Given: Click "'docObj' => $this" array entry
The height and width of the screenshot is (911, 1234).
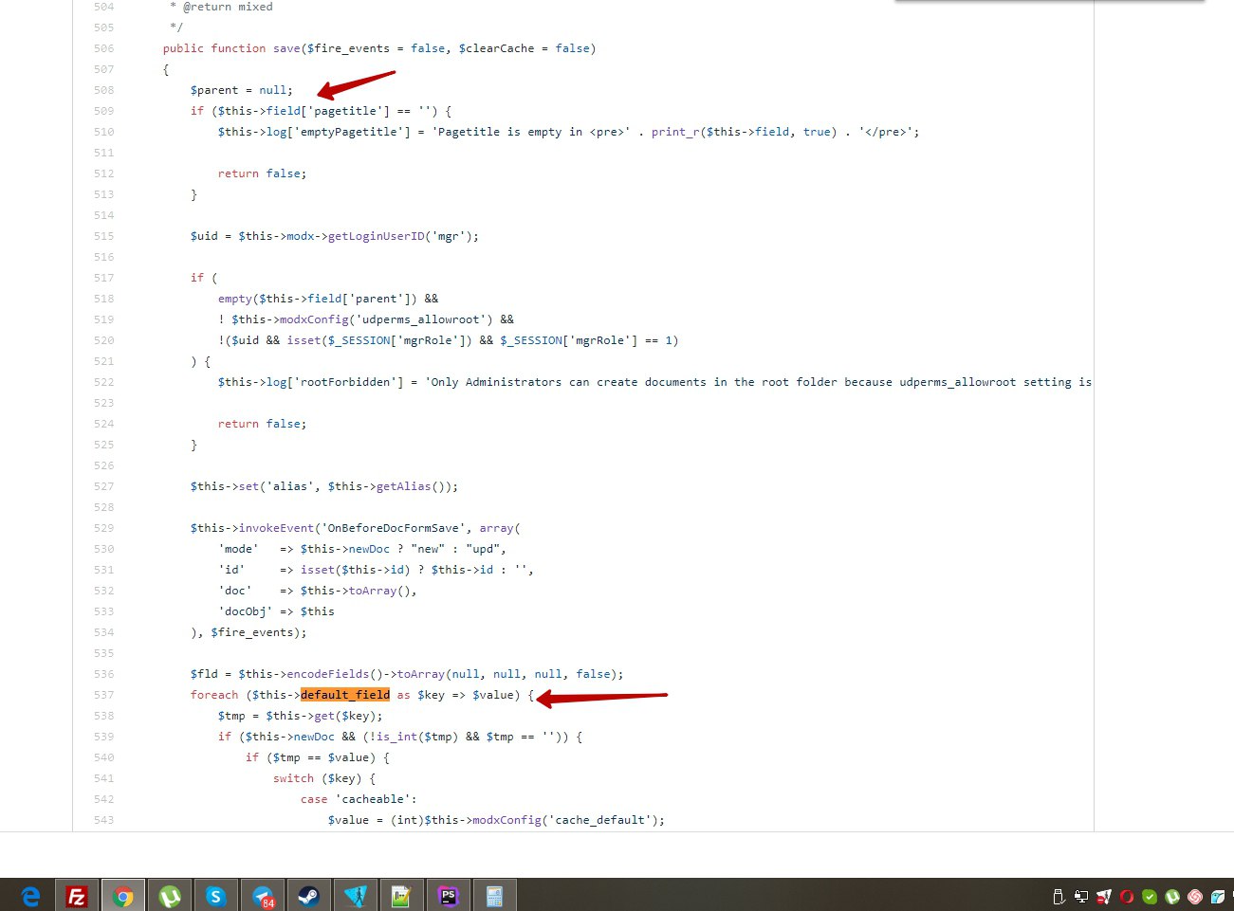Looking at the screenshot, I should pyautogui.click(x=276, y=611).
